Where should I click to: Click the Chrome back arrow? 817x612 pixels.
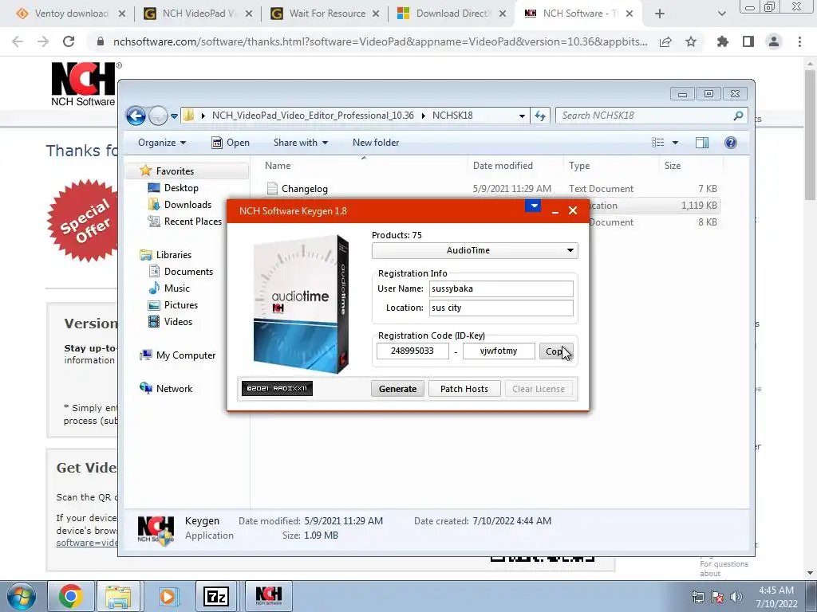pyautogui.click(x=18, y=41)
